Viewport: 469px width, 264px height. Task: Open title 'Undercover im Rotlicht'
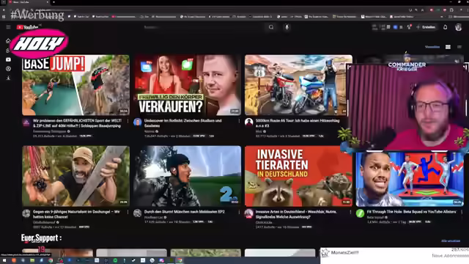[182, 123]
